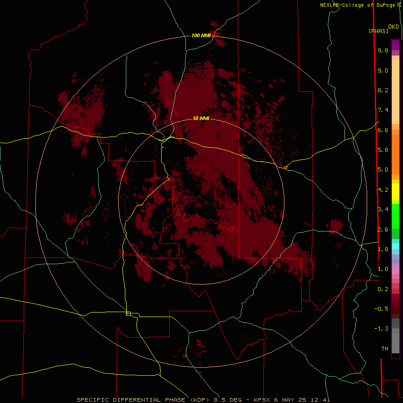Click the 1.0 scale value
The height and width of the screenshot is (403, 403).
point(383,269)
